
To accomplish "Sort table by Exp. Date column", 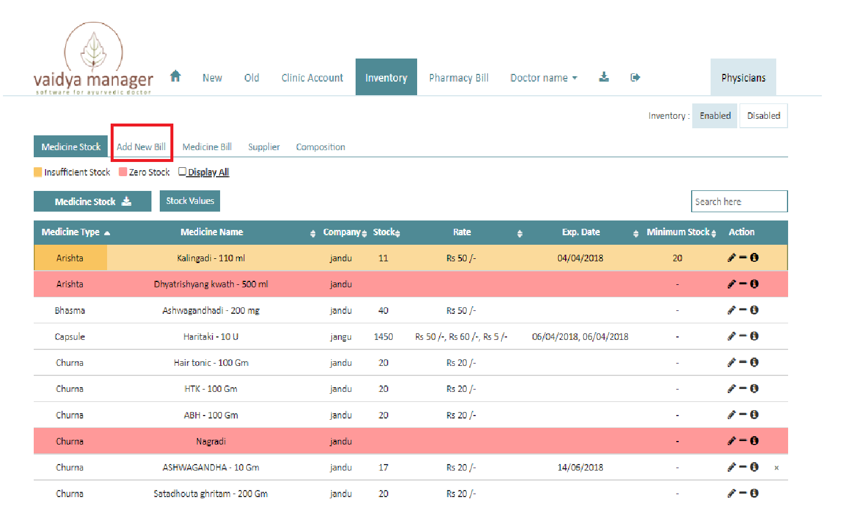I will pos(581,232).
